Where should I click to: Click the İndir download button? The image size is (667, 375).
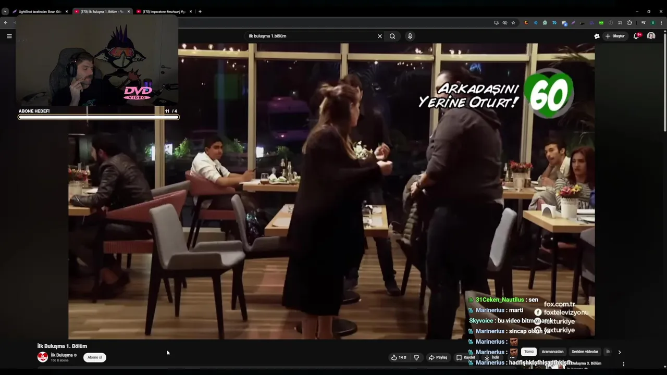[491, 357]
